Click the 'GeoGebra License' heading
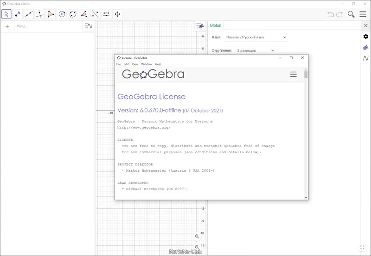The width and height of the screenshot is (371, 256). point(152,97)
